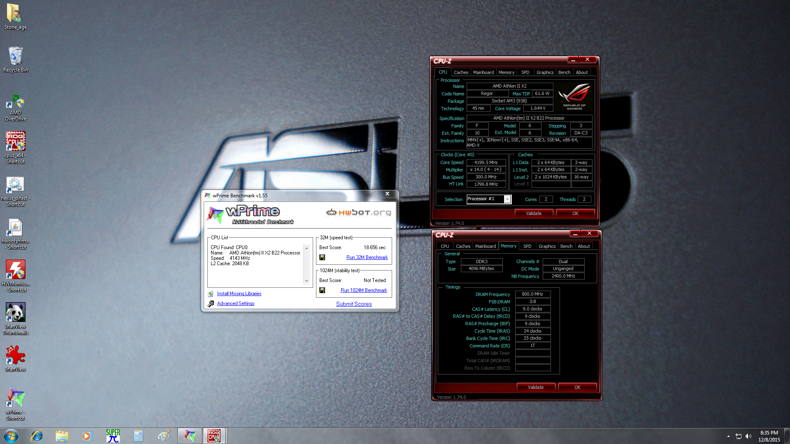Select SPD tab in bottom CPU-Z window
Image resolution: width=790 pixels, height=444 pixels.
point(527,246)
